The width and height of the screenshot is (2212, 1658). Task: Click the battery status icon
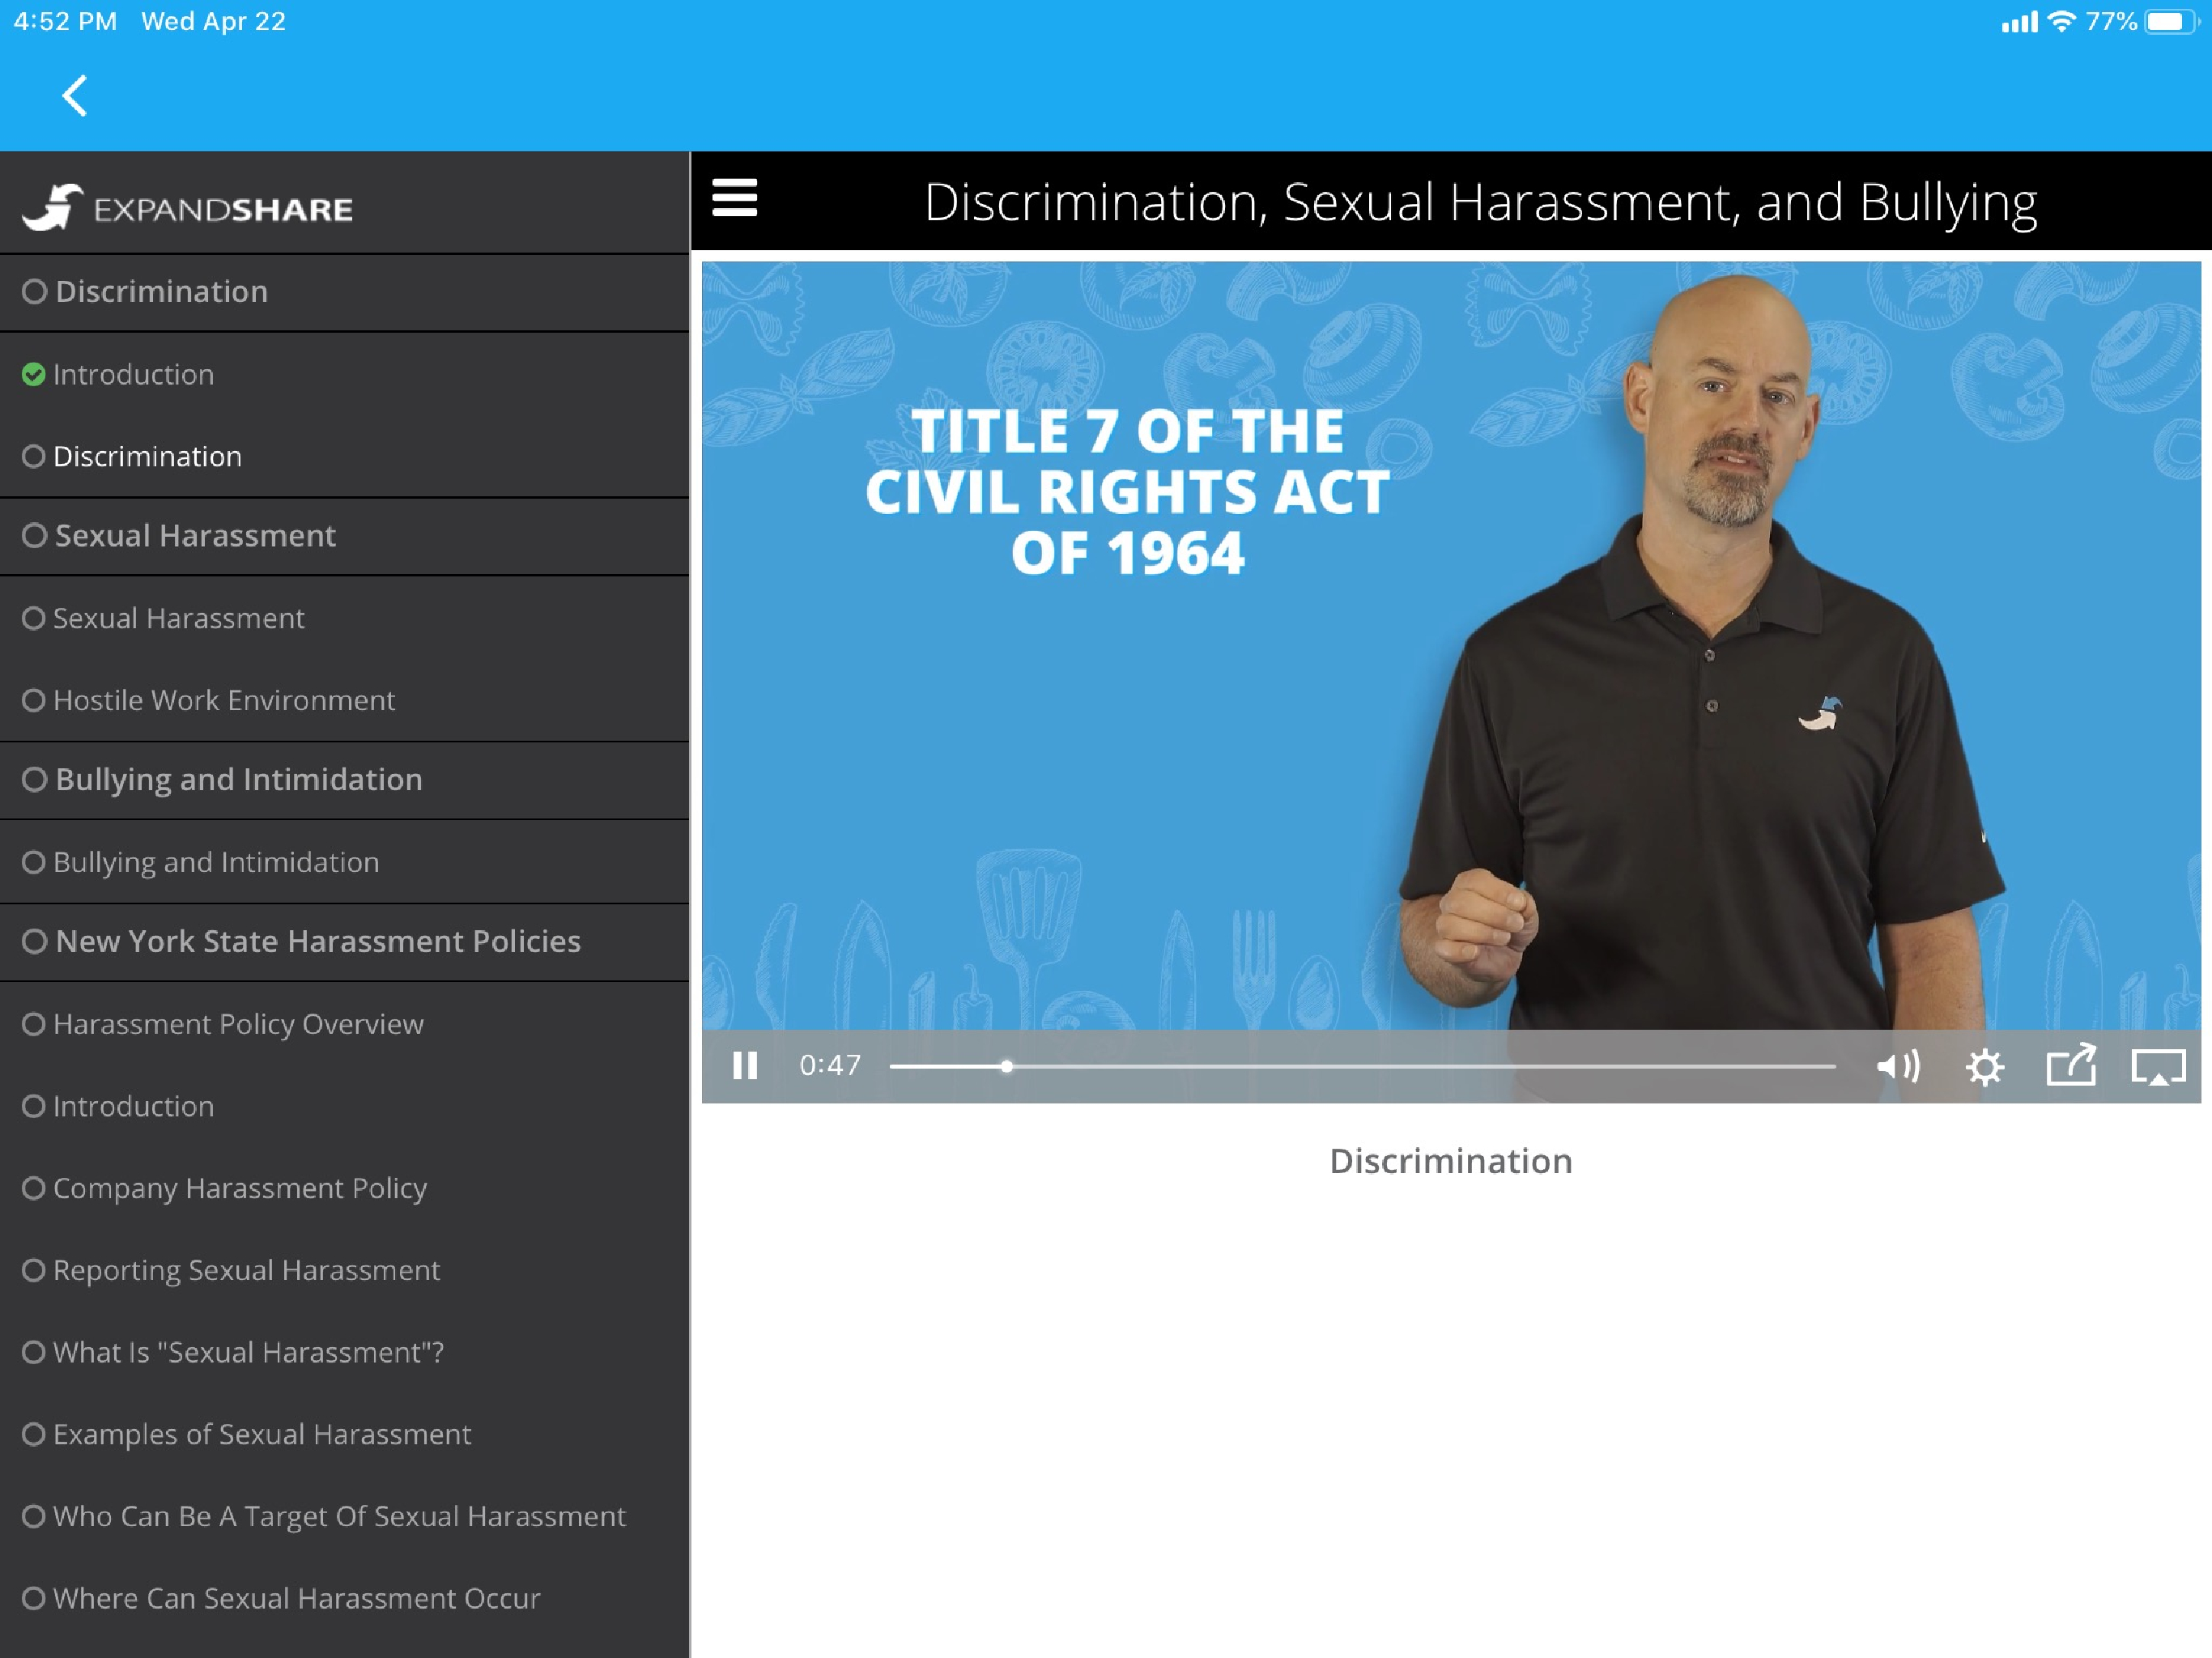coord(2169,22)
